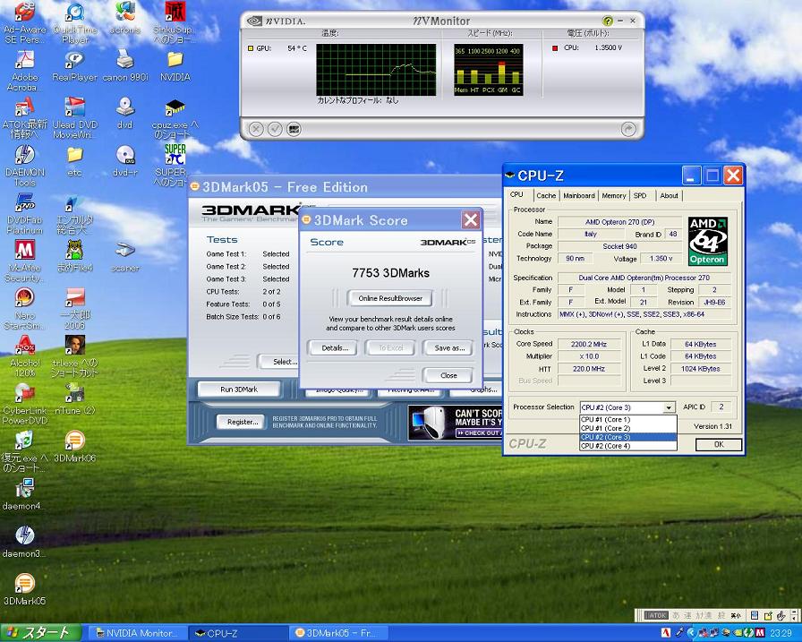802x642 pixels.
Task: Click Save as... in score dialog
Action: click(x=449, y=347)
